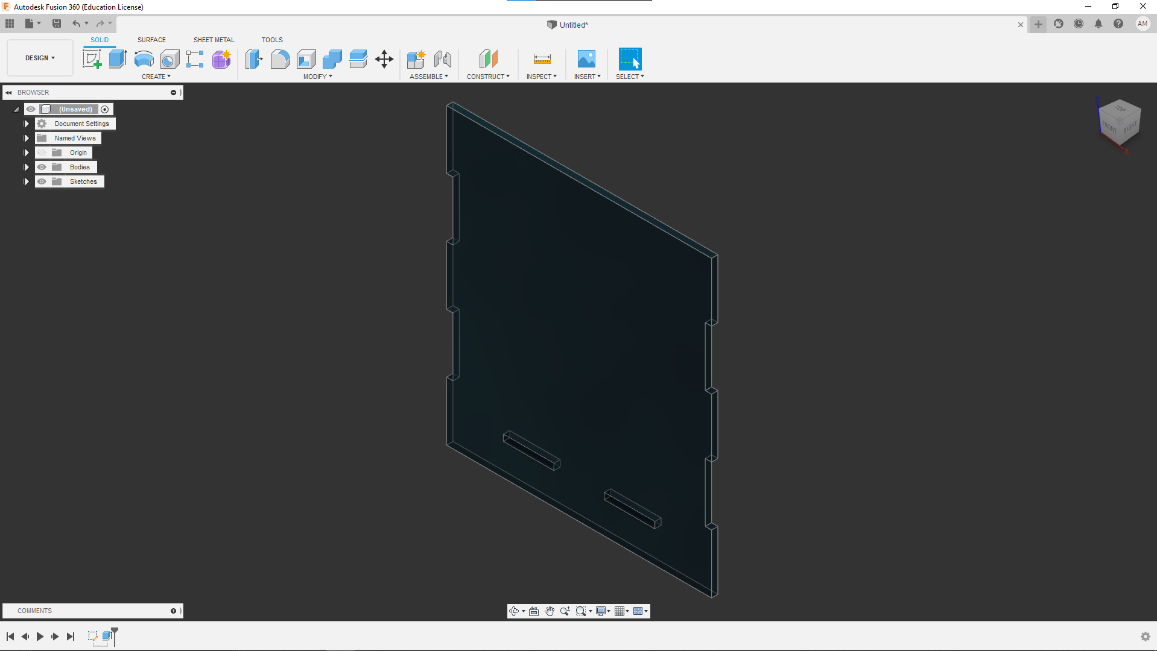The image size is (1157, 651).
Task: Select the Insert Image tool
Action: pos(586,59)
